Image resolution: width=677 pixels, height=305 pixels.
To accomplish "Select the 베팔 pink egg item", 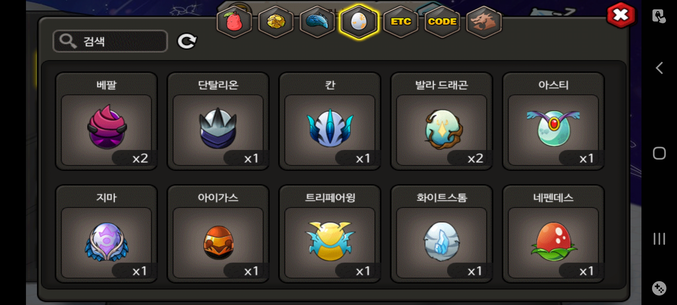I will [x=106, y=121].
